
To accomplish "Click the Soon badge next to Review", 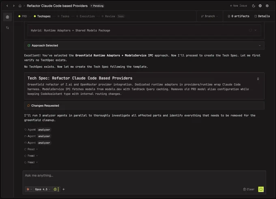I will coord(121,16).
